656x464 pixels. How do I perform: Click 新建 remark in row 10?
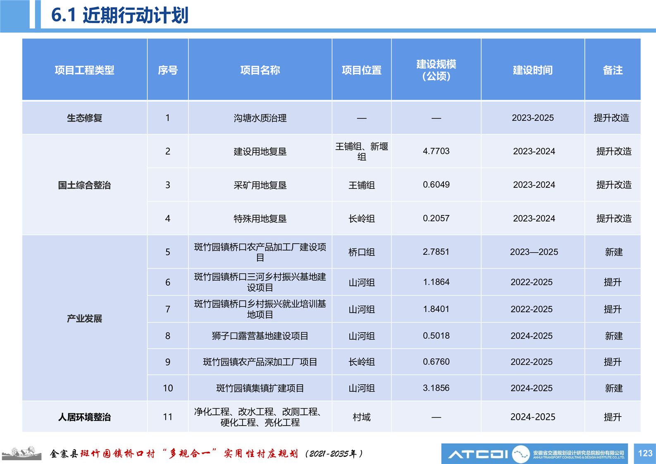click(614, 388)
